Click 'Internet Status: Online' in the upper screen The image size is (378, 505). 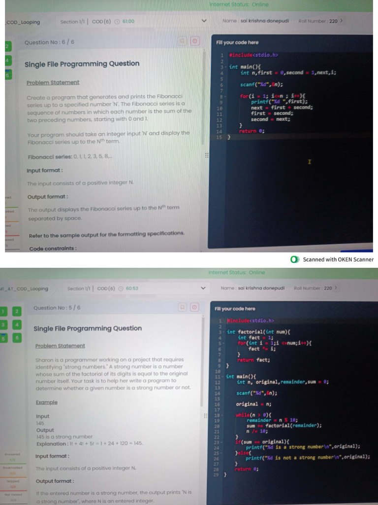pos(239,4)
